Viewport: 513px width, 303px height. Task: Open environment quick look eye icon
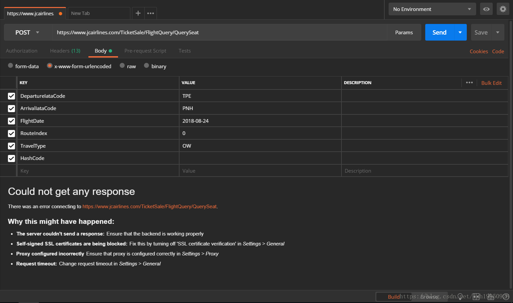[486, 9]
